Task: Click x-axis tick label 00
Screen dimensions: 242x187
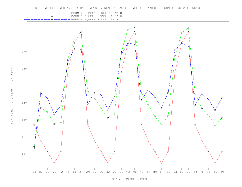Action: click(x=34, y=172)
